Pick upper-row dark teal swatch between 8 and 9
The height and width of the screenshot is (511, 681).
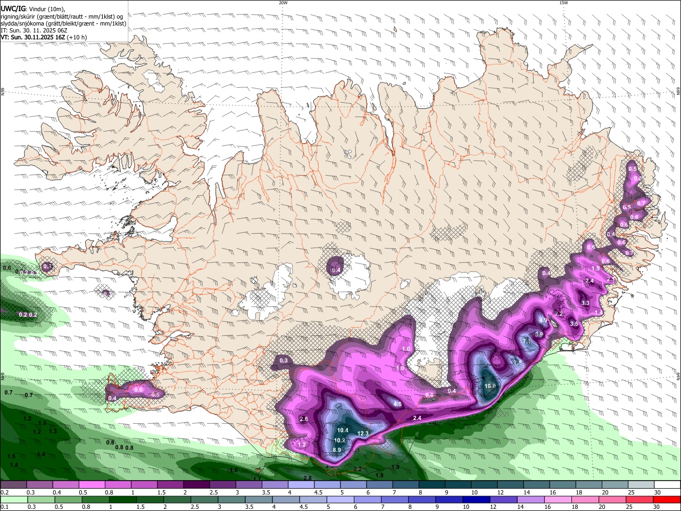coord(432,485)
